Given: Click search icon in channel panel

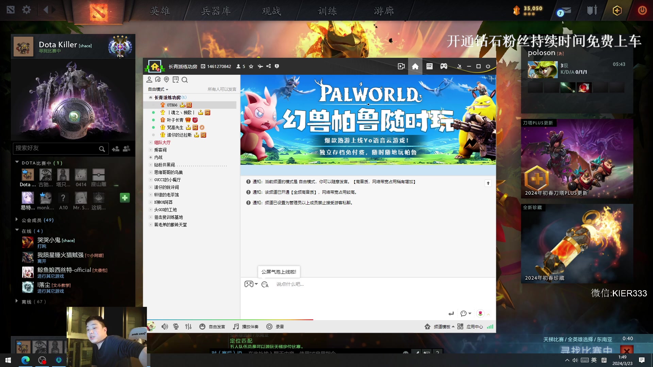Looking at the screenshot, I should (185, 80).
